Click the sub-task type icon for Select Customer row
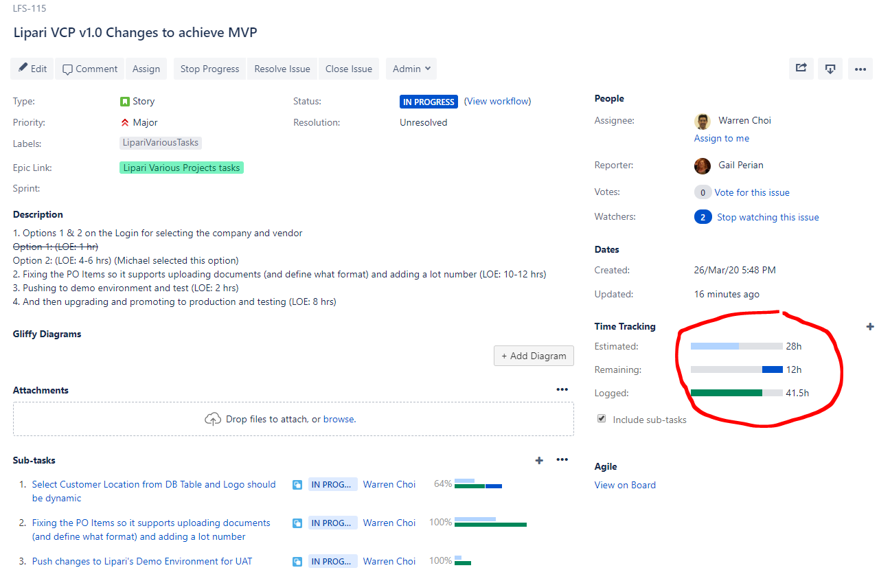 pyautogui.click(x=297, y=484)
